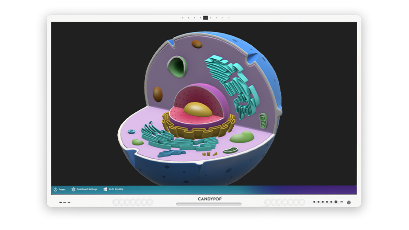The image size is (409, 230).
Task: Click the CANDYPOP logo on the bezel
Action: pos(210,199)
